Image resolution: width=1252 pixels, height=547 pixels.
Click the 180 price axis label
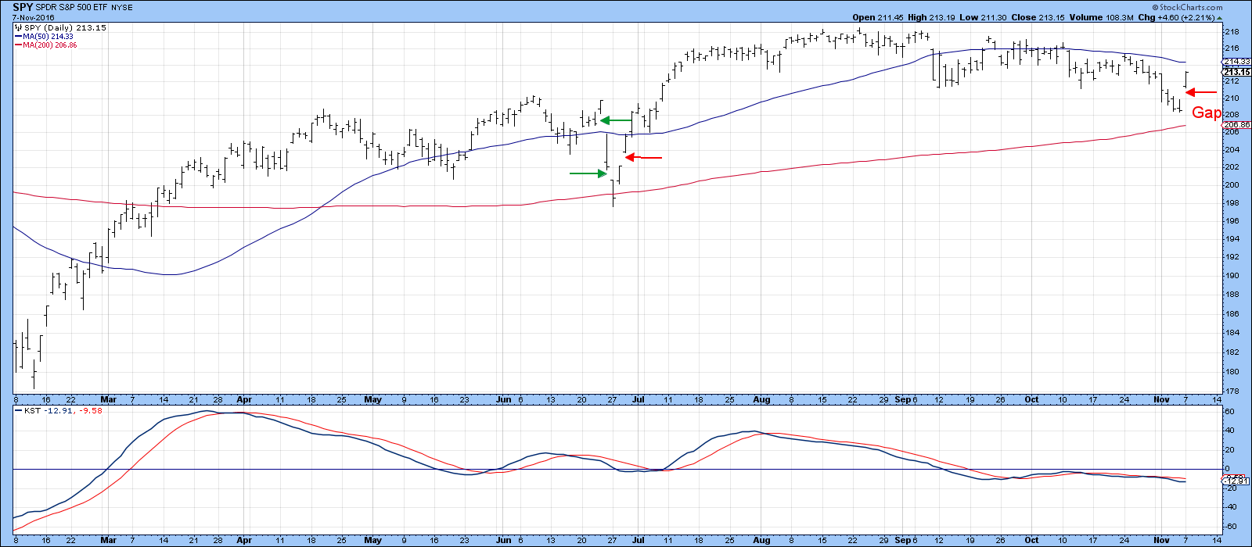[1232, 372]
